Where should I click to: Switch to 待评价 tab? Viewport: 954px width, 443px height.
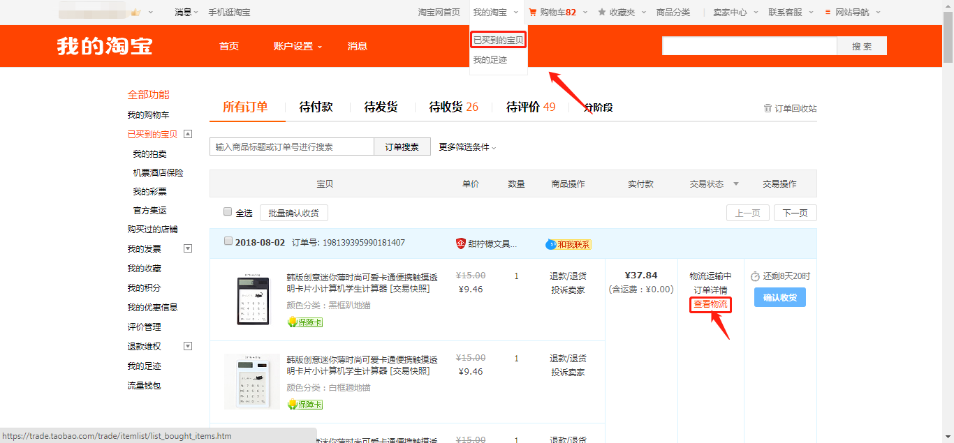coord(531,107)
